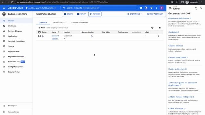The image size is (205, 115).
Task: Click the Total memory column header
Action: click(x=123, y=32)
